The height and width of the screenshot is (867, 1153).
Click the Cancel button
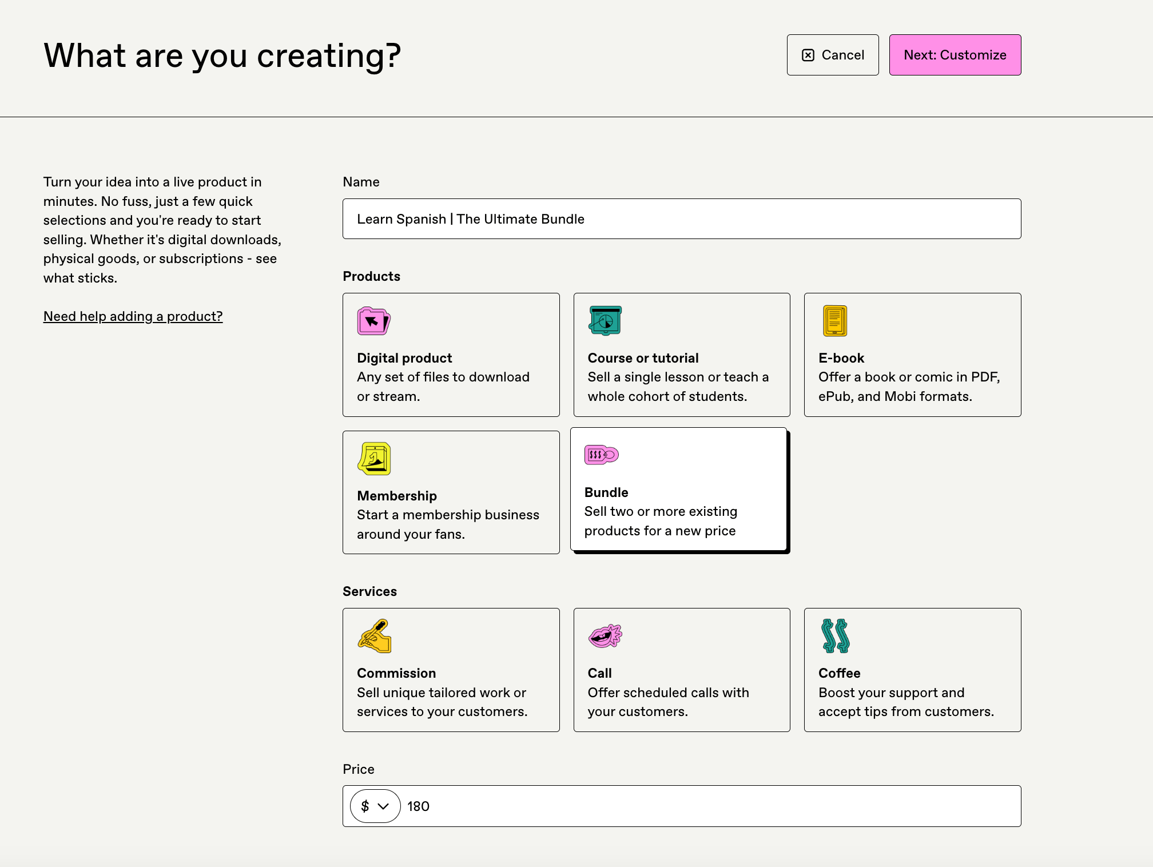[832, 55]
